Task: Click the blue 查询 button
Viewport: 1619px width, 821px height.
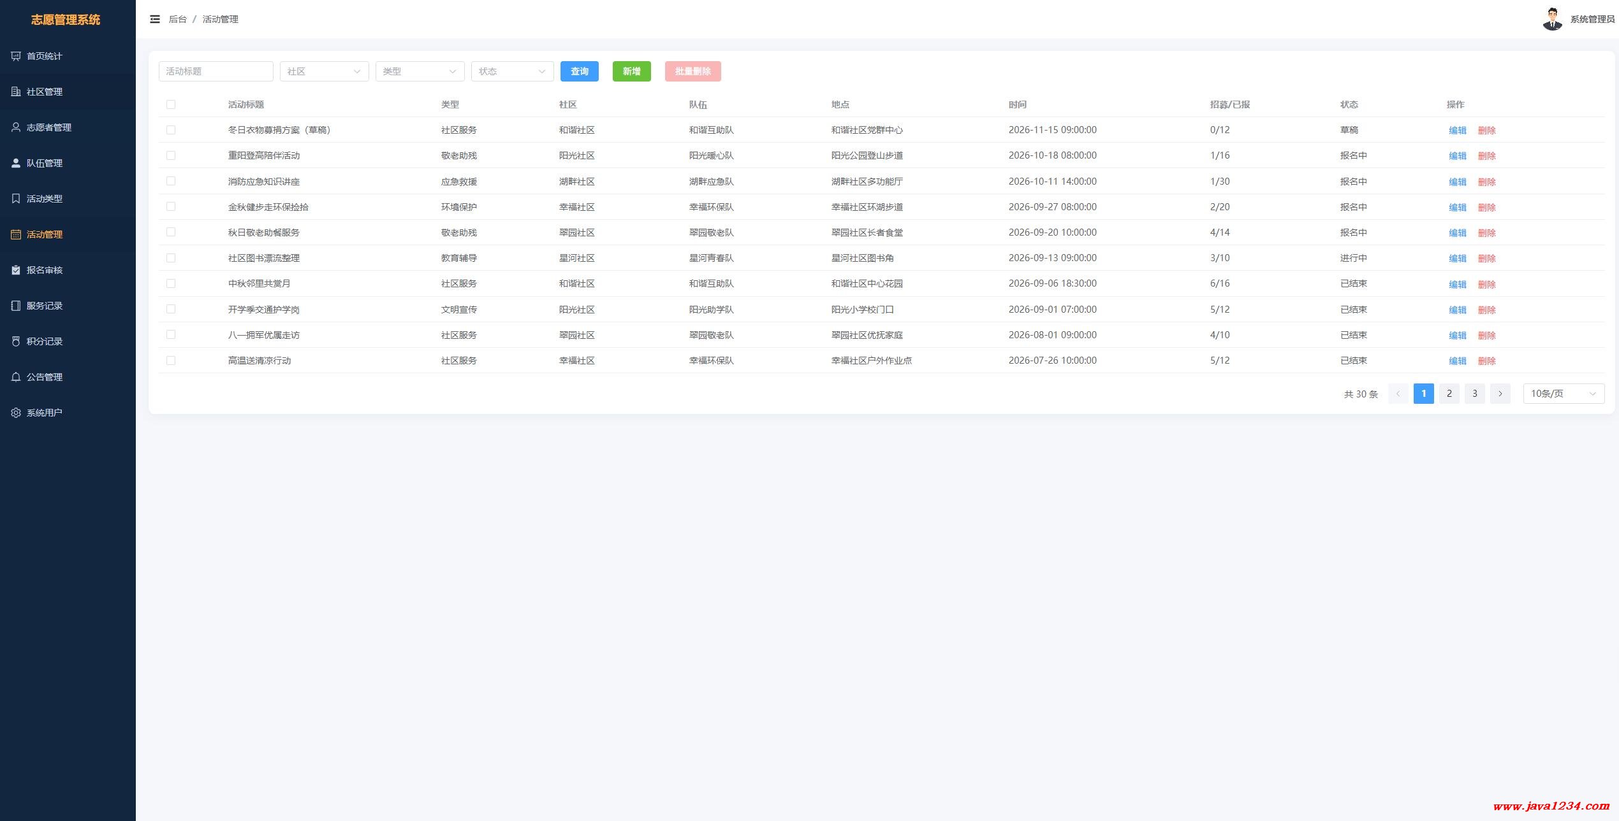Action: coord(580,71)
